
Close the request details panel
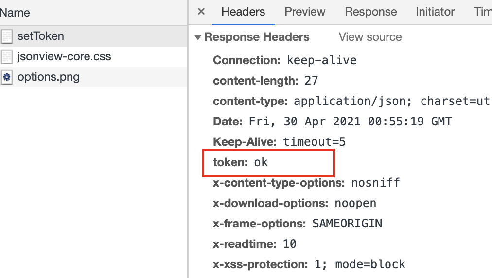click(x=201, y=12)
